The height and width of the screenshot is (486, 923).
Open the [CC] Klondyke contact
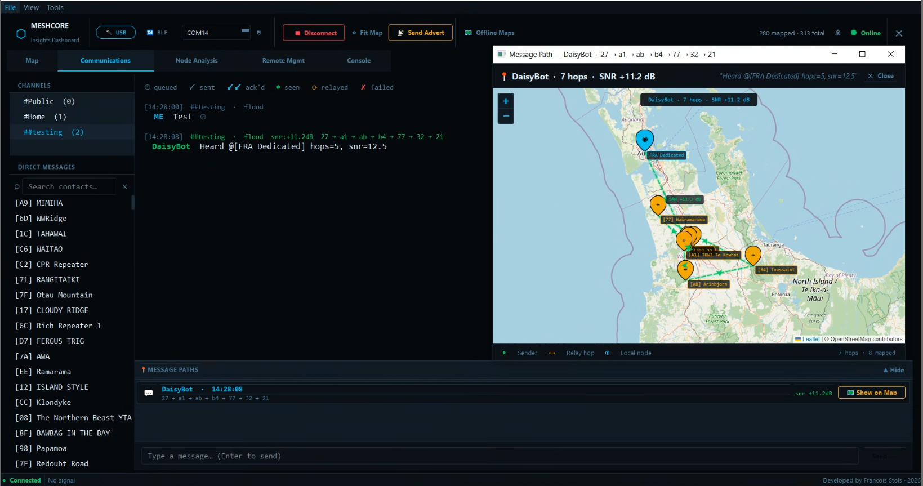pos(72,403)
